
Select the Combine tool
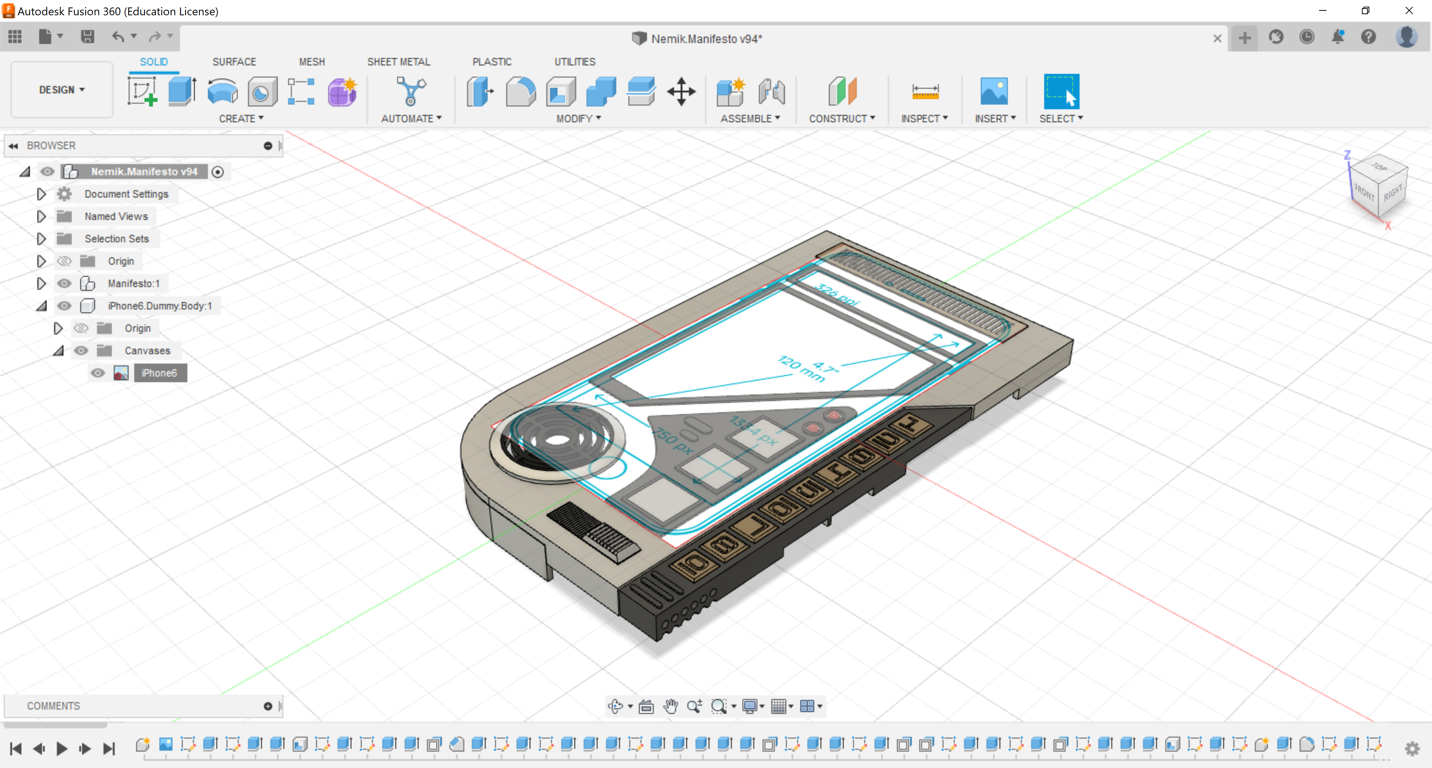[601, 92]
